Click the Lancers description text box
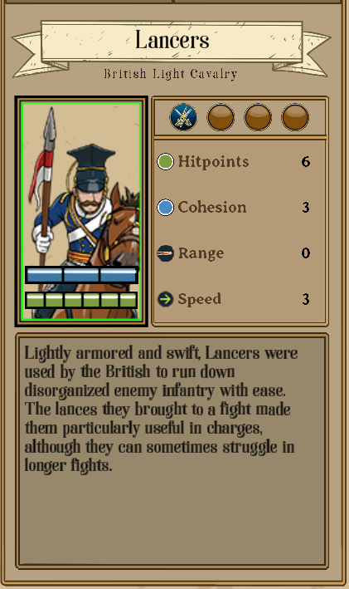 click(172, 451)
